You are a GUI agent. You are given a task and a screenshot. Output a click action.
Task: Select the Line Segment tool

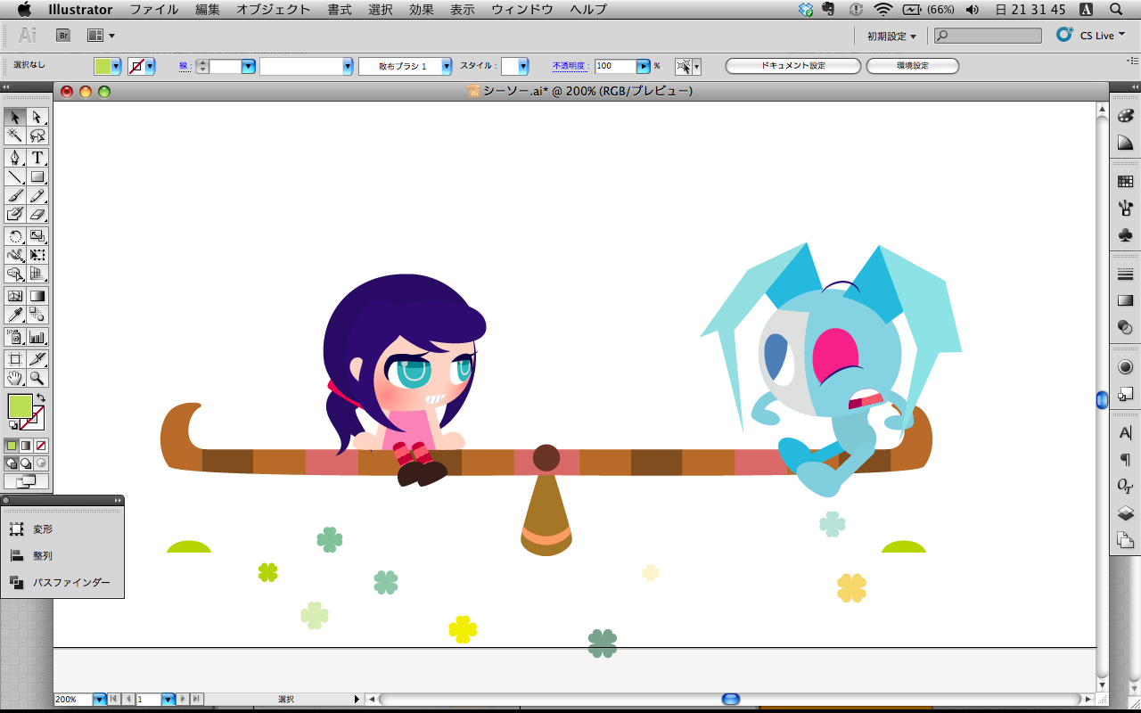click(15, 176)
